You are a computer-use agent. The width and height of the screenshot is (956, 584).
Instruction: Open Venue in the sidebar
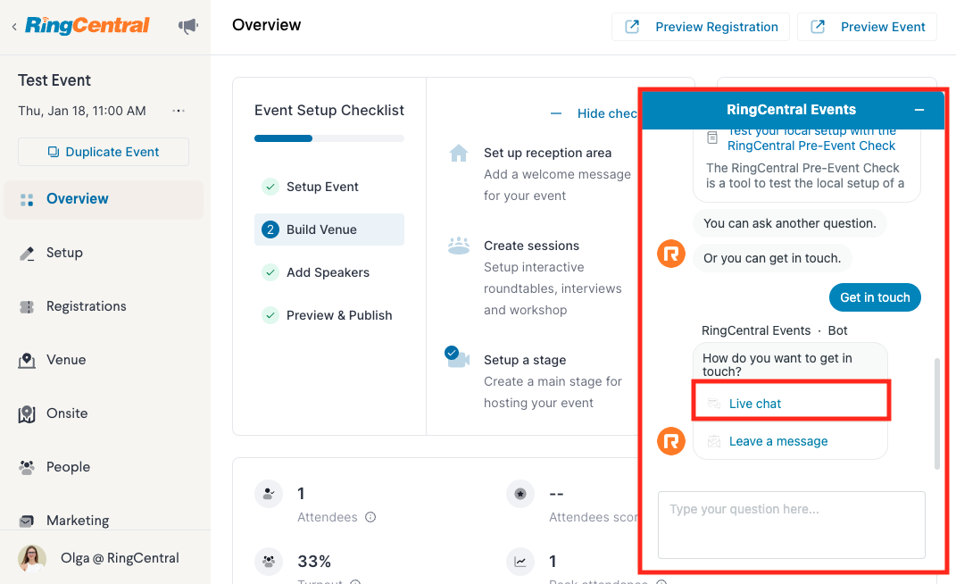(66, 360)
